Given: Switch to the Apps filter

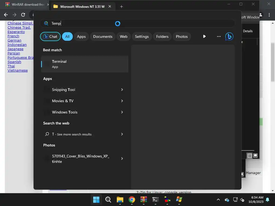Looking at the screenshot, I should [81, 36].
